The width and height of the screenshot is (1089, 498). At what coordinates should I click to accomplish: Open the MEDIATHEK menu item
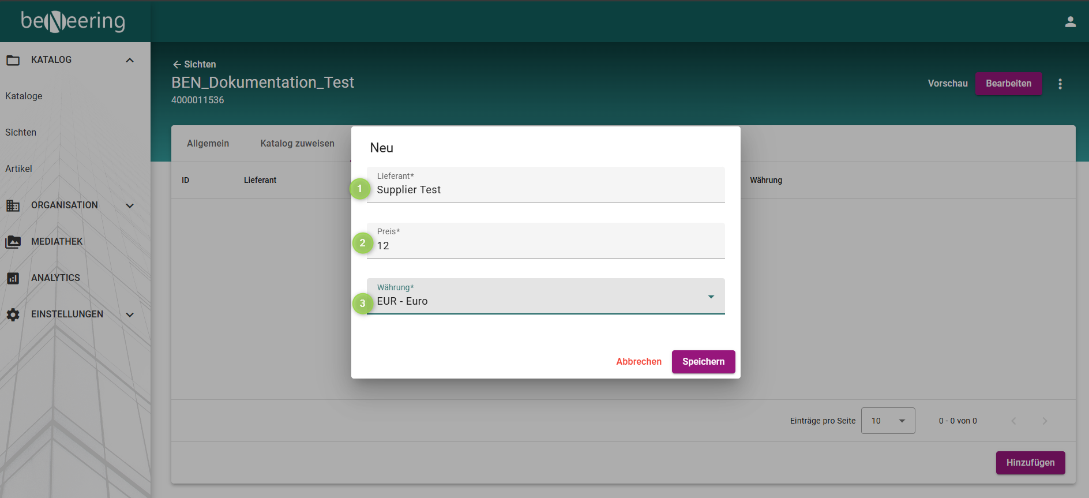coord(57,242)
